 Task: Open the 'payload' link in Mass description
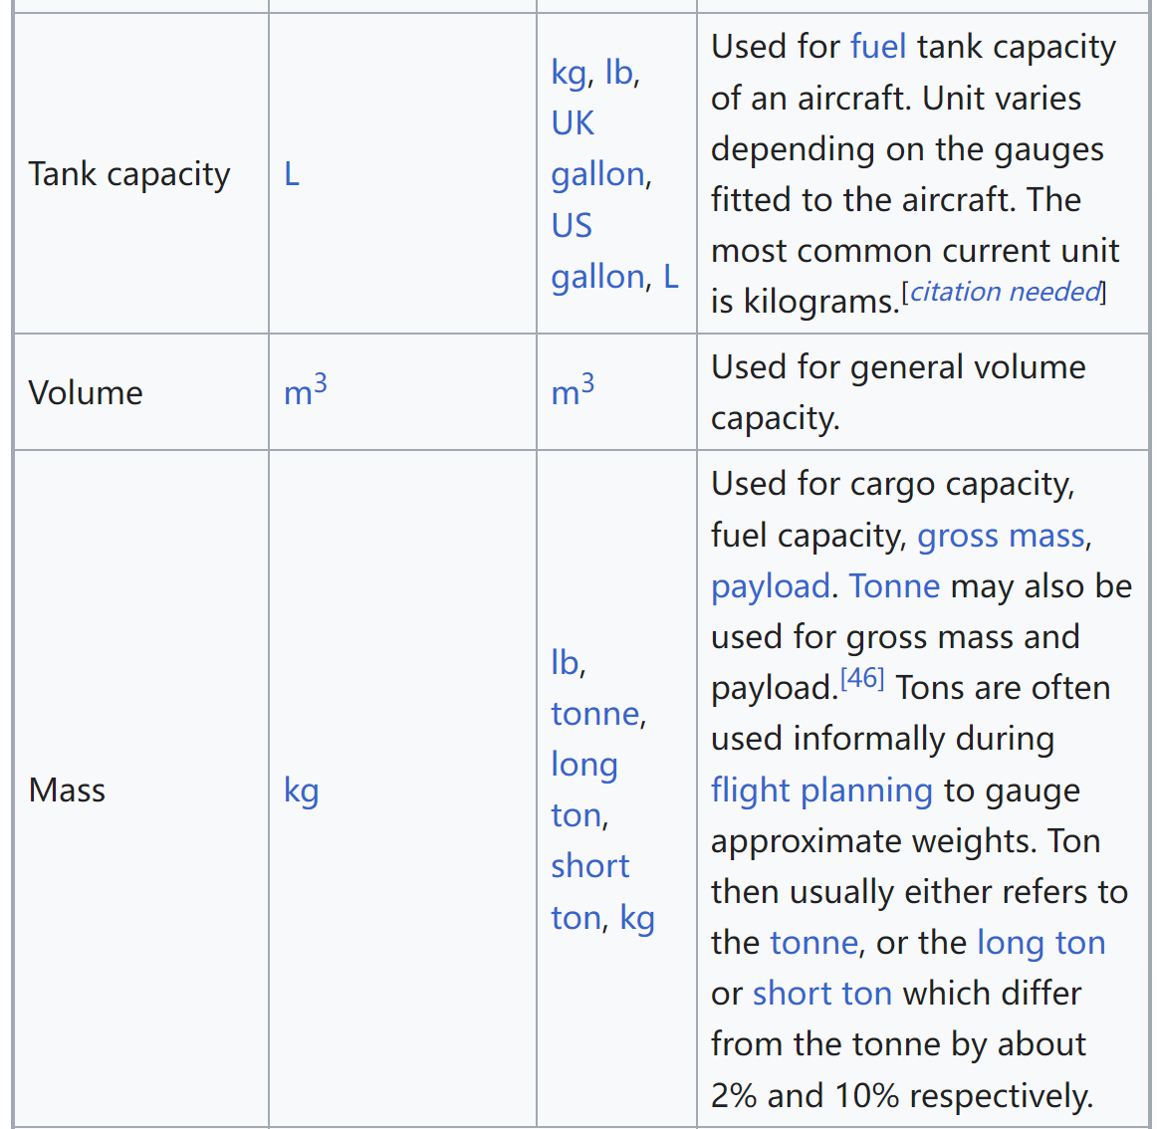(x=771, y=587)
